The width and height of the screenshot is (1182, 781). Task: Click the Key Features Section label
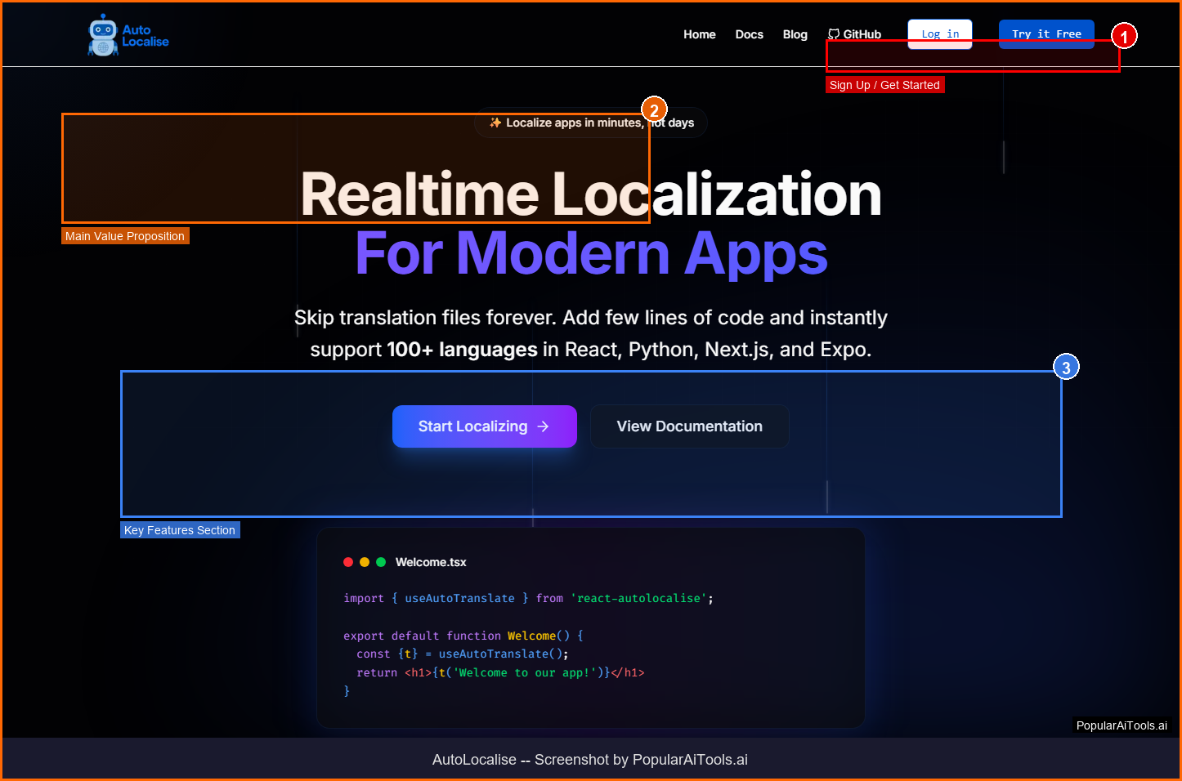pyautogui.click(x=180, y=530)
